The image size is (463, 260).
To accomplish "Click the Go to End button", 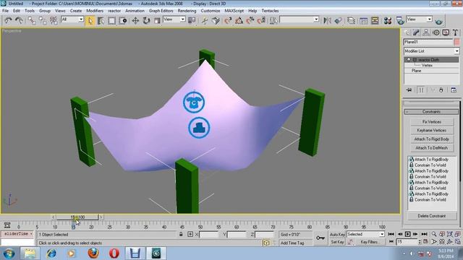I will (x=425, y=234).
